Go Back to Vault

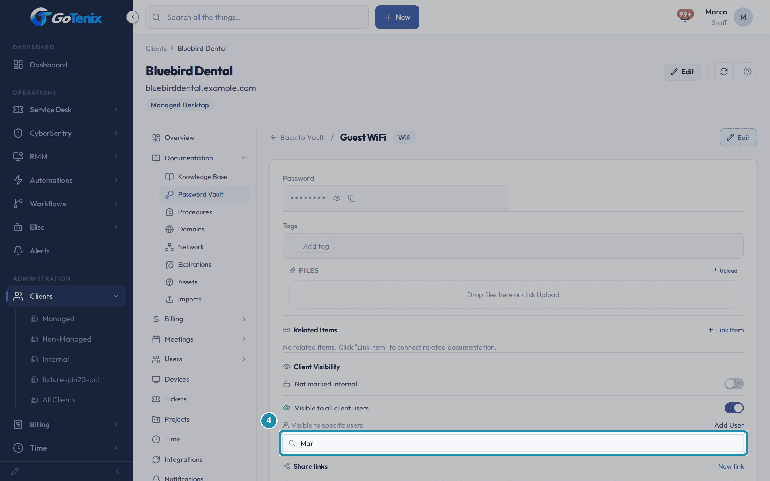click(x=297, y=137)
